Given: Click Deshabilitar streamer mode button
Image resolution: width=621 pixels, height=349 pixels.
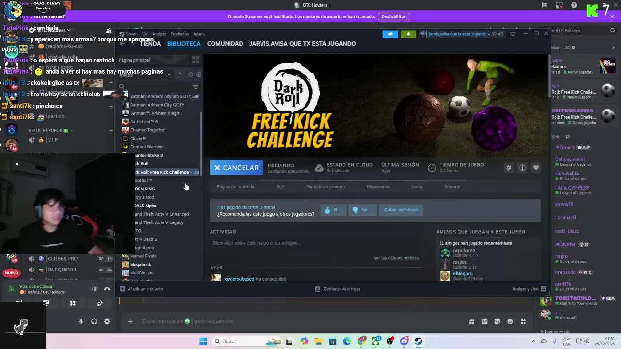Looking at the screenshot, I should tap(393, 16).
